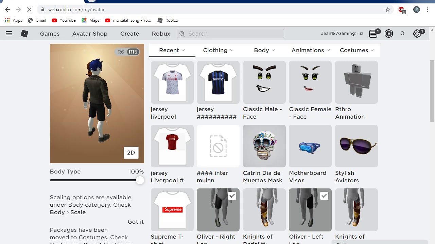Open the mo salah song bookmark
The height and width of the screenshot is (244, 435).
[128, 20]
